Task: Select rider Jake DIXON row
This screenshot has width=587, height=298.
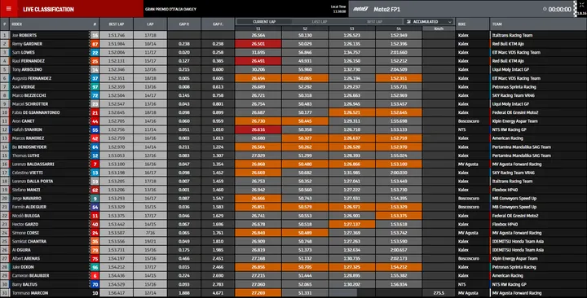Action: 293,267
